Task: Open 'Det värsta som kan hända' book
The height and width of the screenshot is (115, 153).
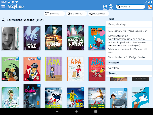Action: pos(75,38)
